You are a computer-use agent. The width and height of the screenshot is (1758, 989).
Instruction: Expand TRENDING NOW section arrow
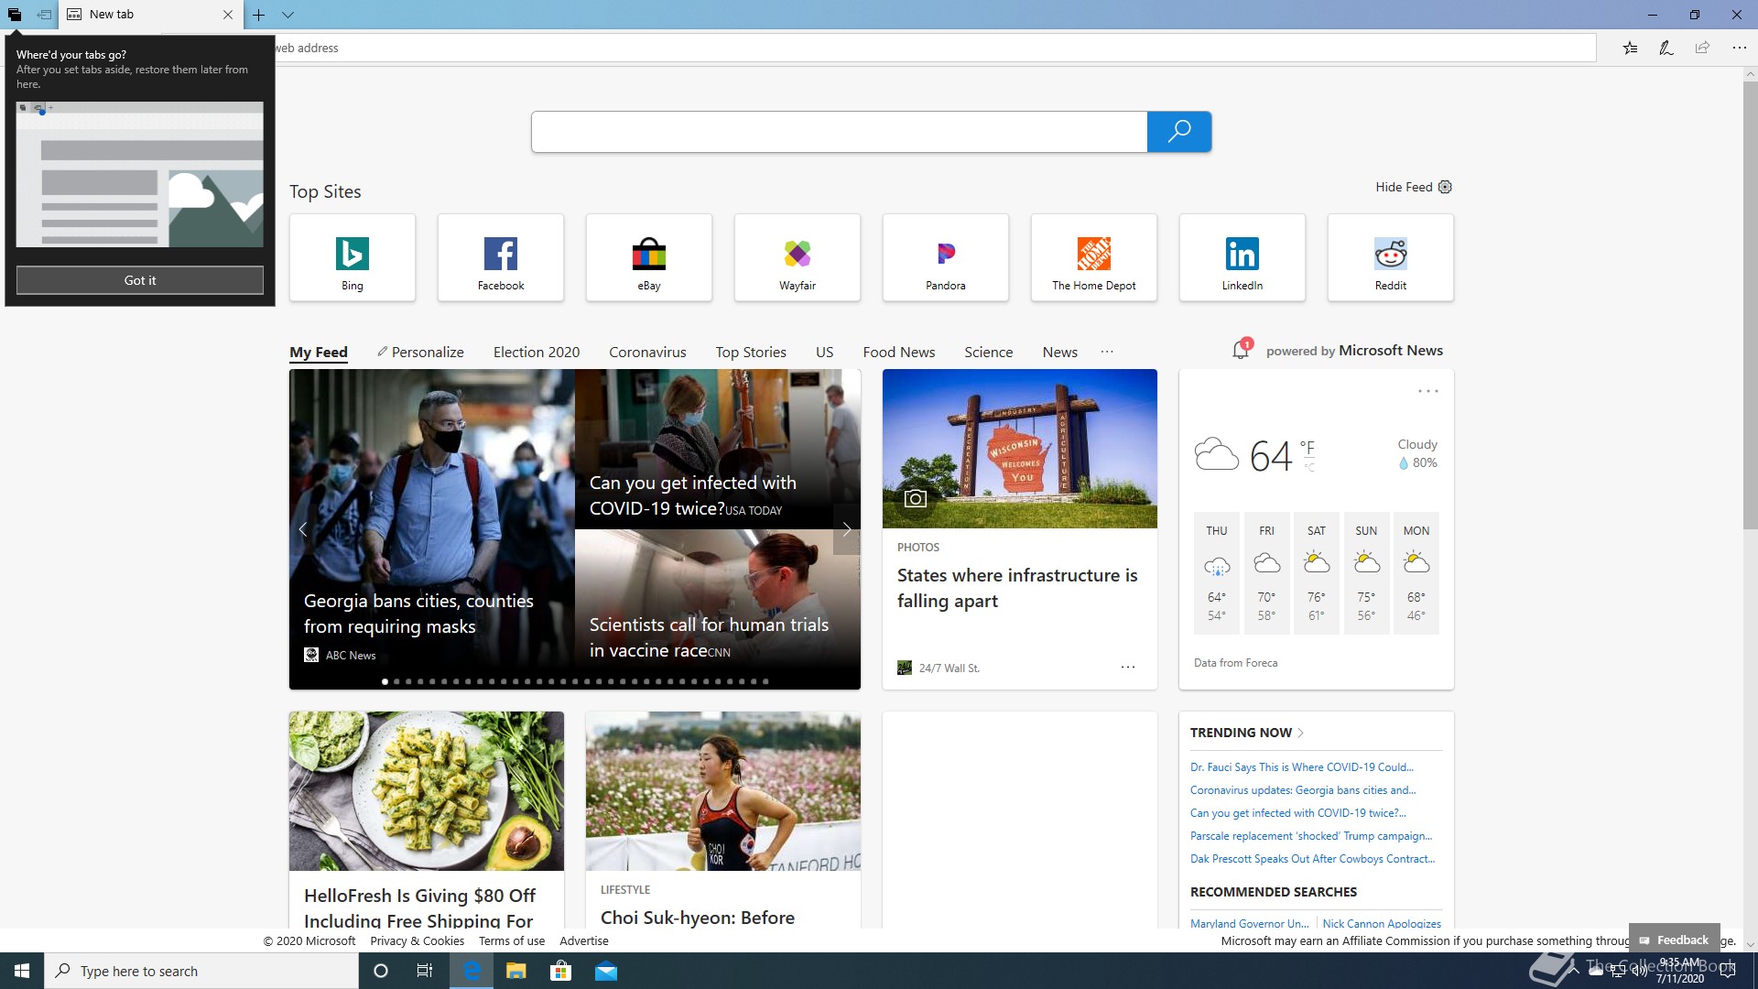(1300, 733)
